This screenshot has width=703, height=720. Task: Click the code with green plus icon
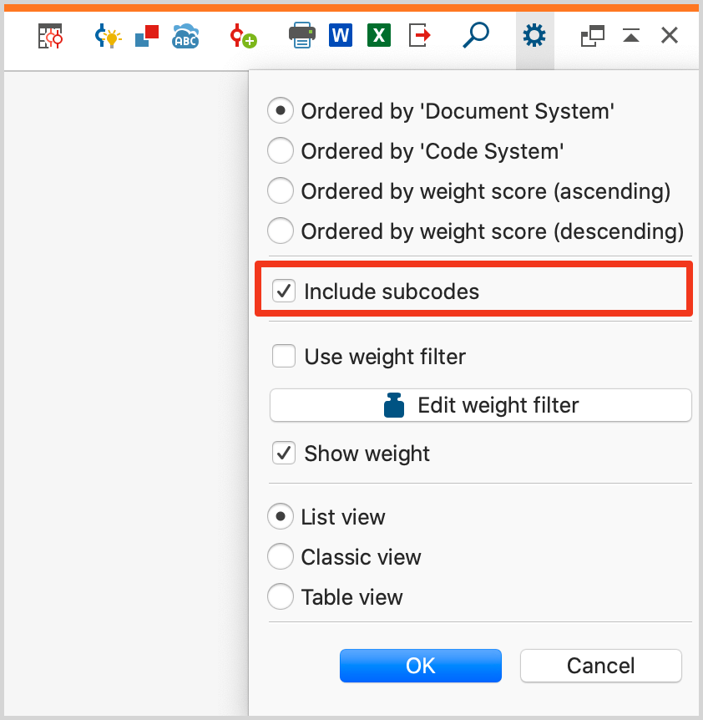click(243, 36)
